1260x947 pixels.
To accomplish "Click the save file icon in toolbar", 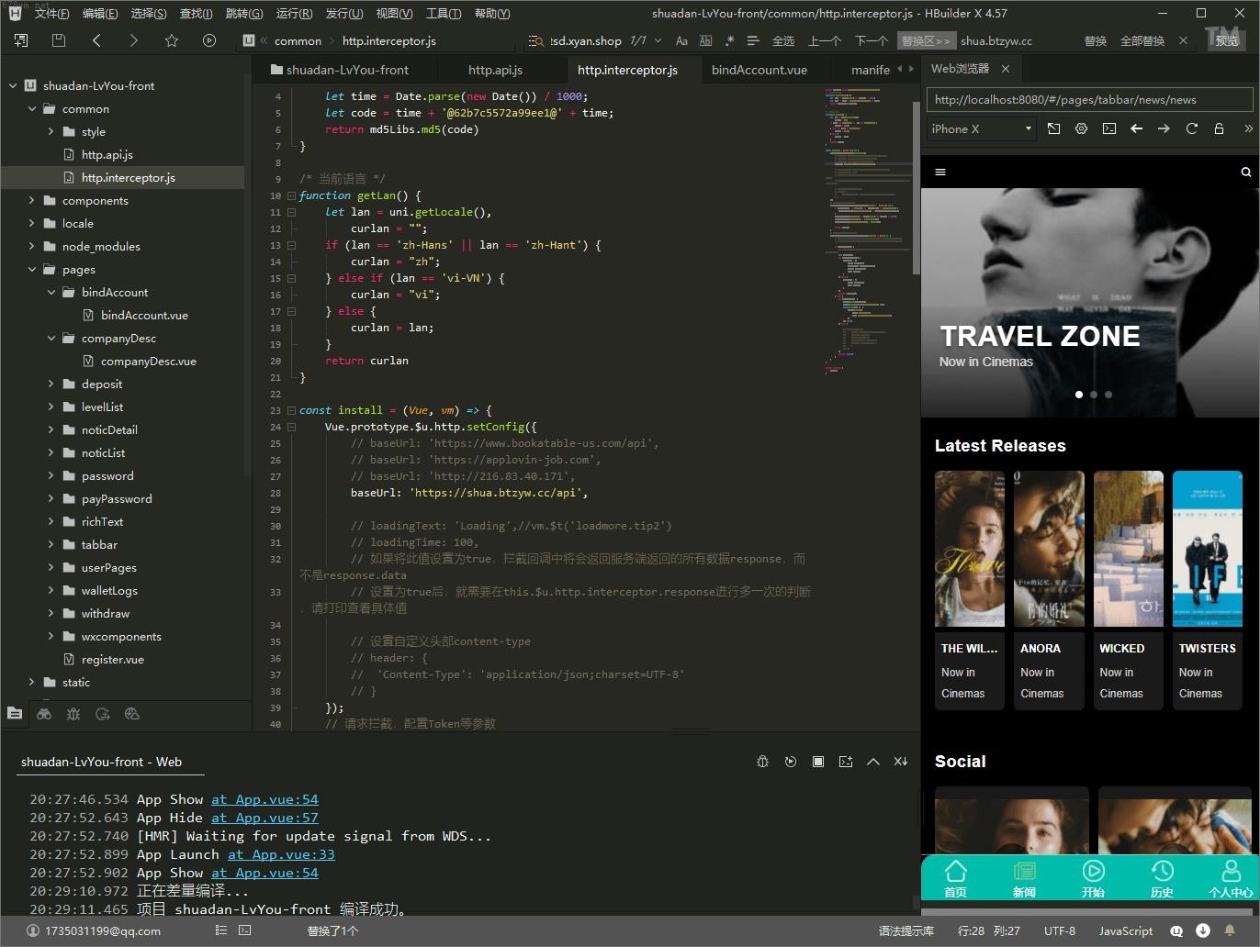I will coord(59,40).
